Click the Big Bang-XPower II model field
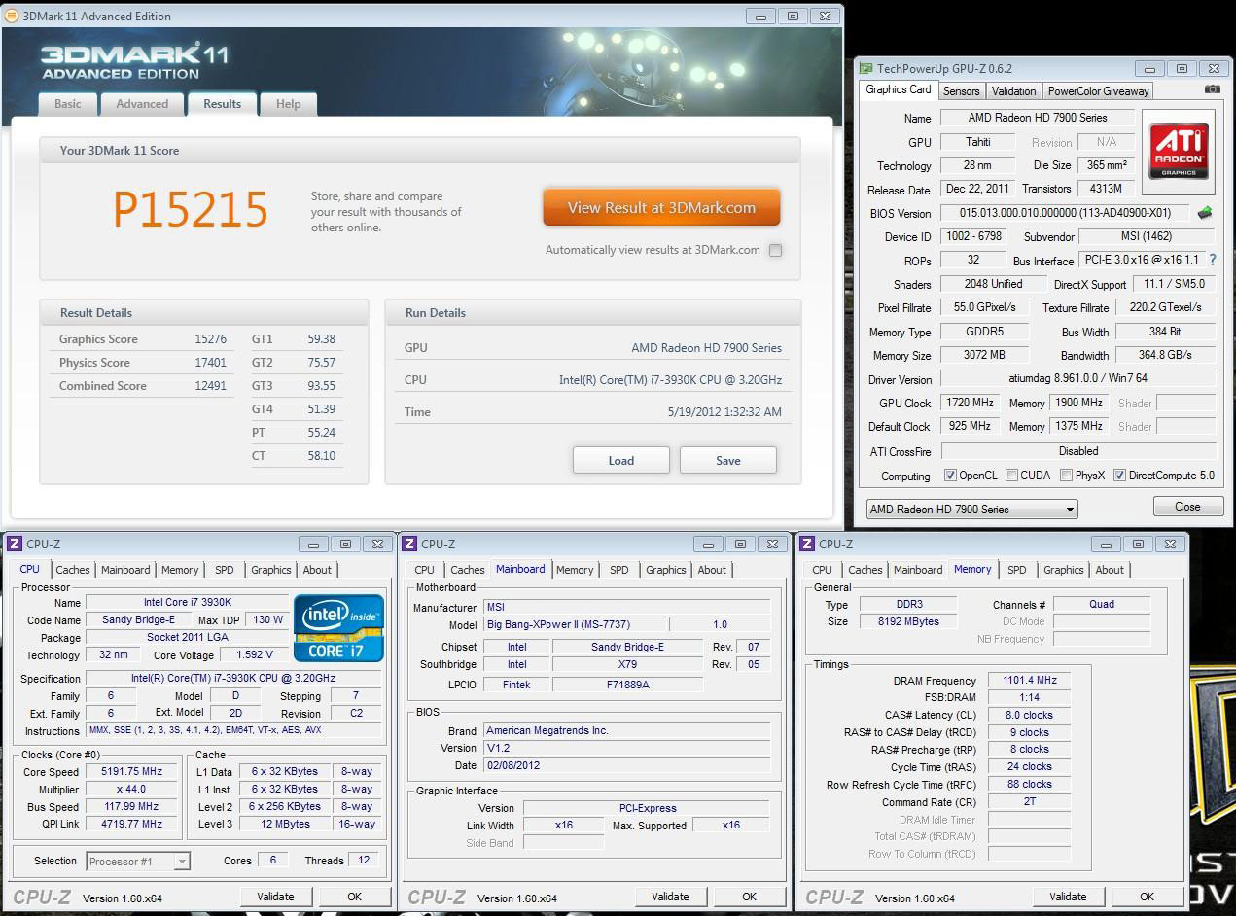 [574, 624]
